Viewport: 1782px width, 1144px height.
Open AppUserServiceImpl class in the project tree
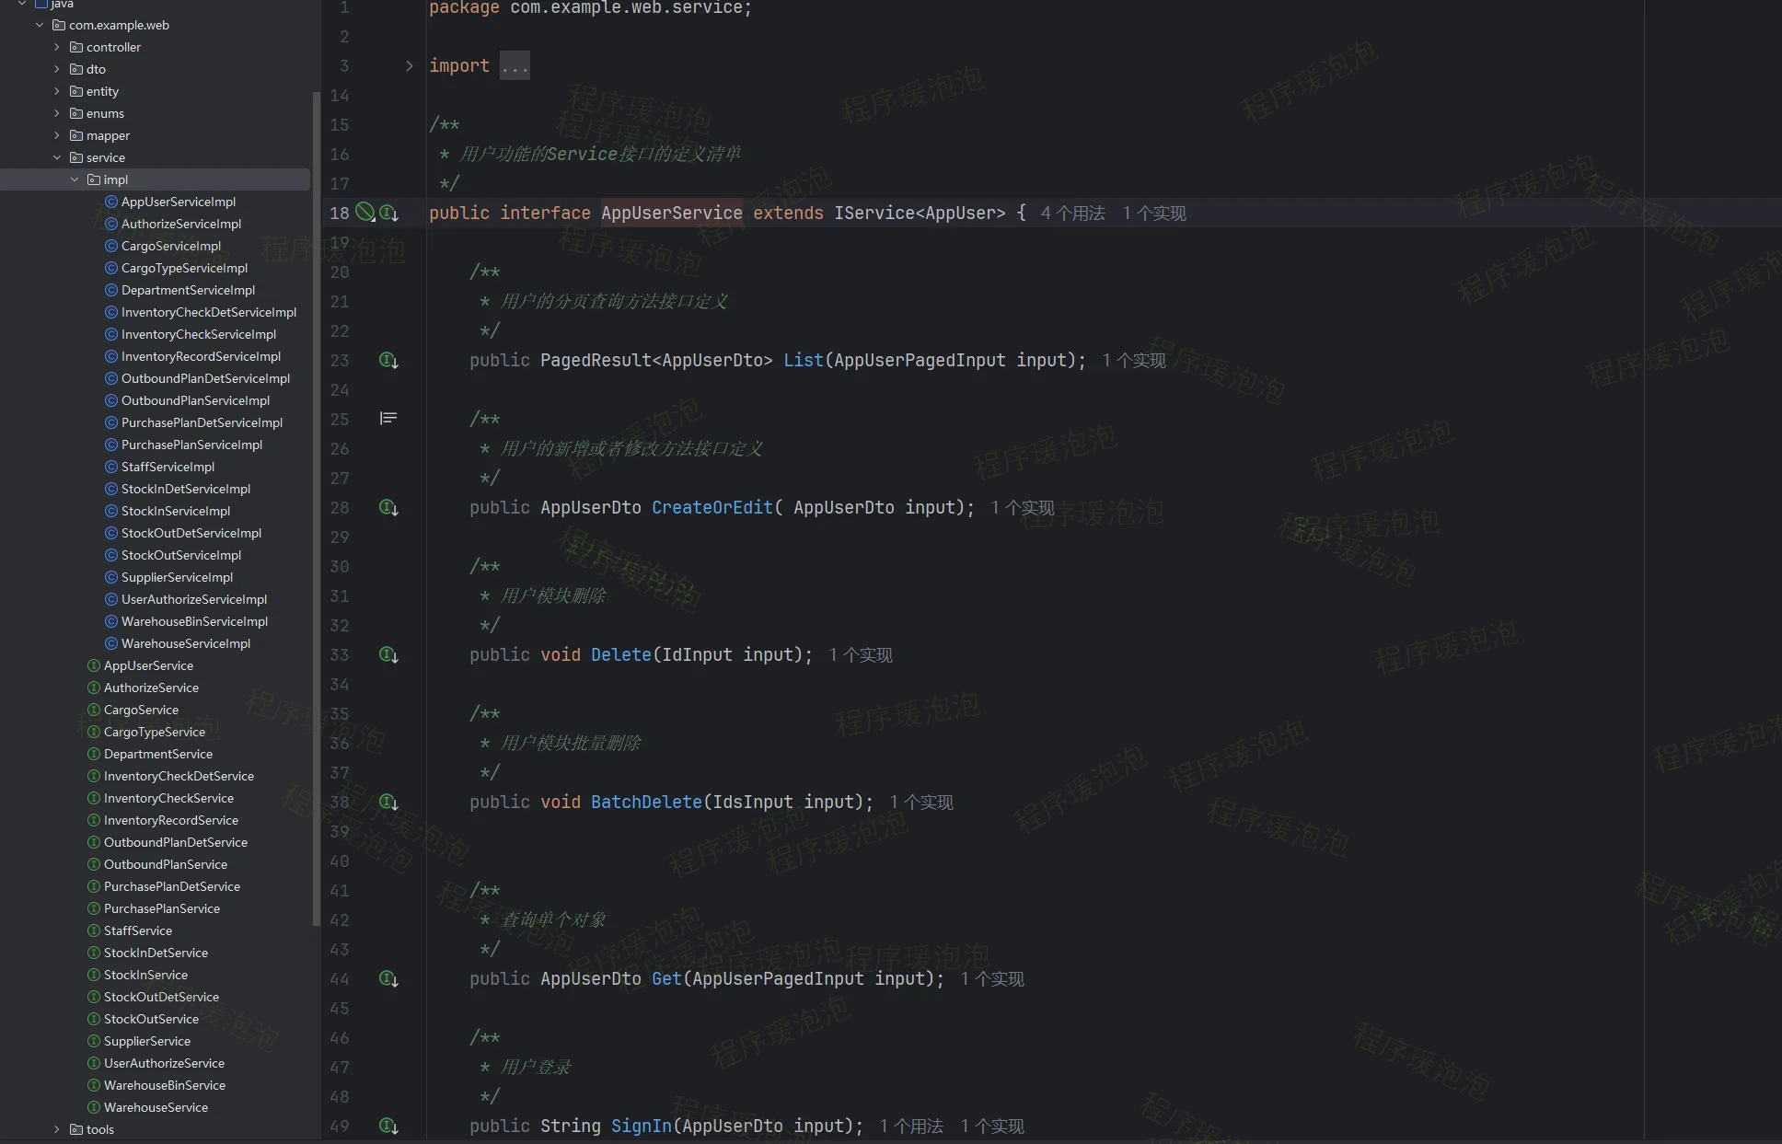tap(178, 202)
